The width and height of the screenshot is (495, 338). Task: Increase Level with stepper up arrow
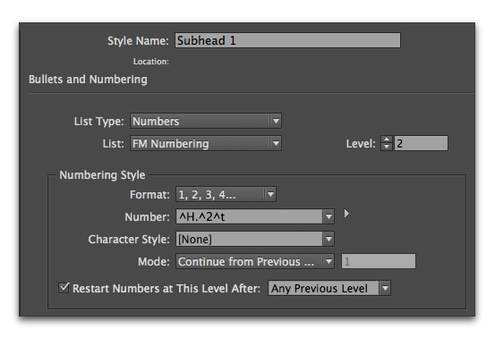point(387,139)
